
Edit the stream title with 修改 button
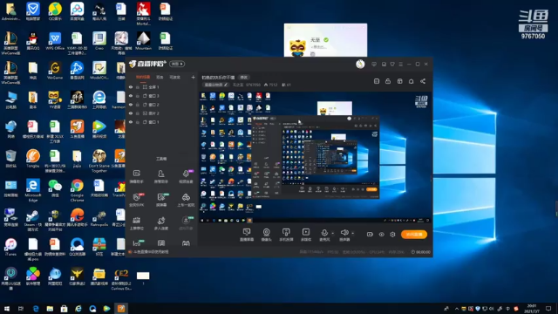pos(244,78)
